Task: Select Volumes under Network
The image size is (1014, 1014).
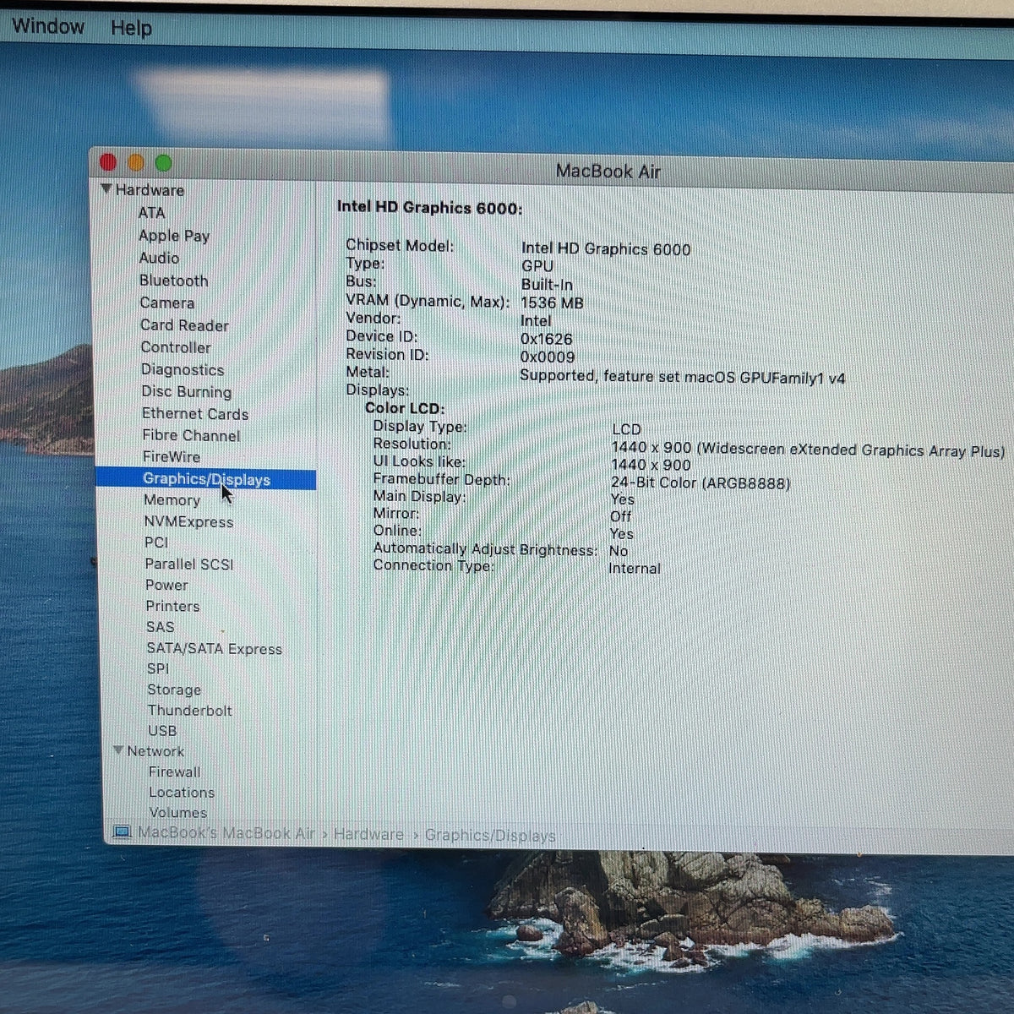Action: click(x=178, y=813)
